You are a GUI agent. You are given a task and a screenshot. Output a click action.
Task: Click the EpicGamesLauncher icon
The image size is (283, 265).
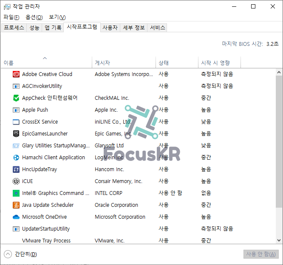pyautogui.click(x=16, y=134)
